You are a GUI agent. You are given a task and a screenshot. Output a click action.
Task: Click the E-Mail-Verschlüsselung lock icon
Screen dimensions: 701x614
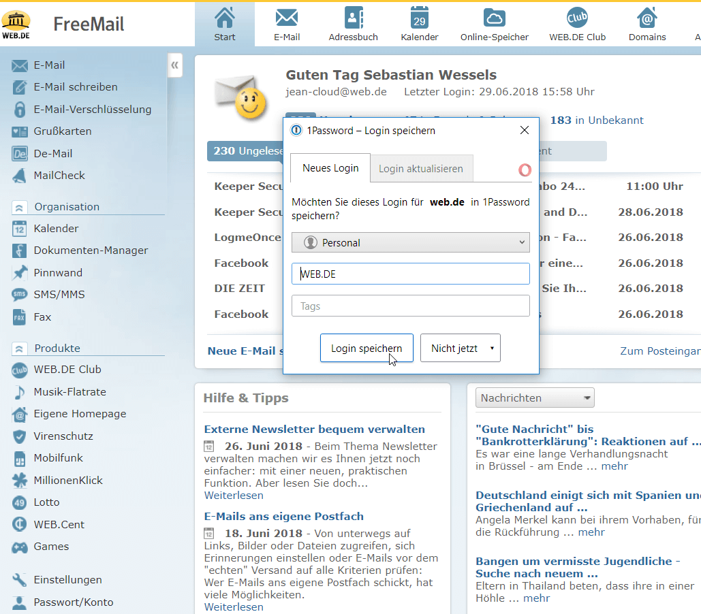coord(20,110)
